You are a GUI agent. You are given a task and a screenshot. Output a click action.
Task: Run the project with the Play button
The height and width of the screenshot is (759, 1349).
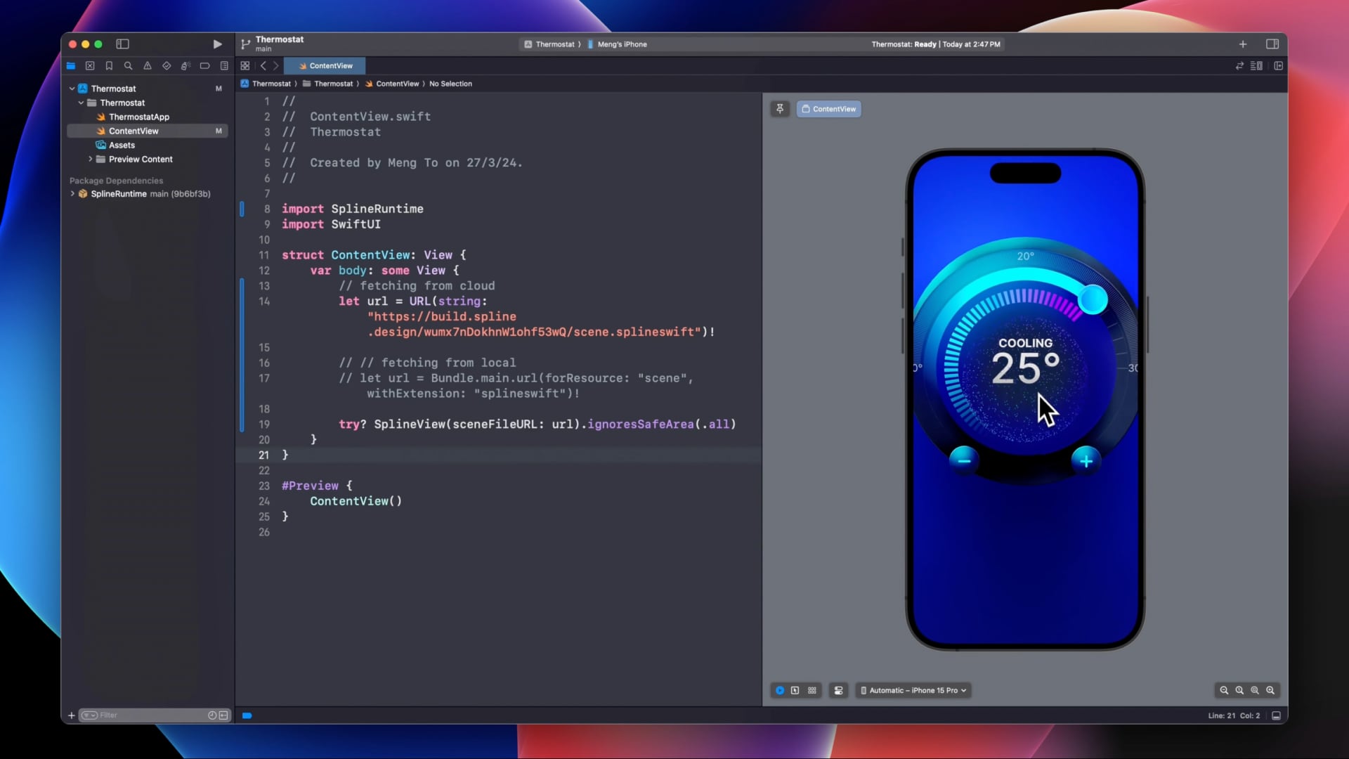point(217,44)
